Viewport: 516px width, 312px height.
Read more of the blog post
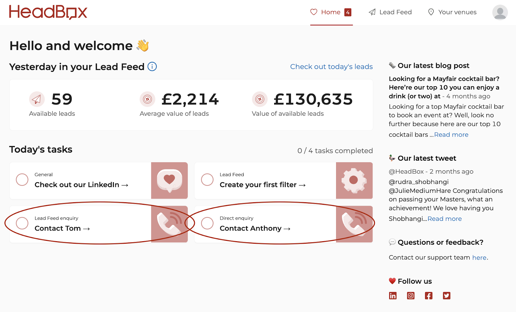click(451, 135)
